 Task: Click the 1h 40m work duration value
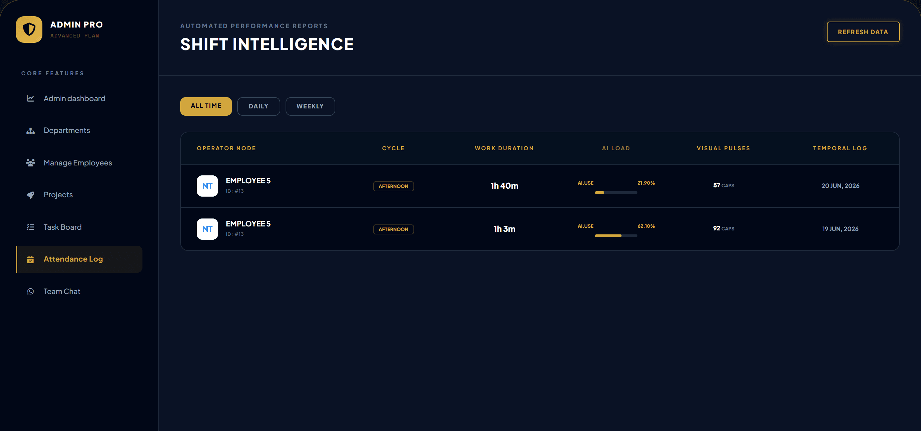[505, 186]
